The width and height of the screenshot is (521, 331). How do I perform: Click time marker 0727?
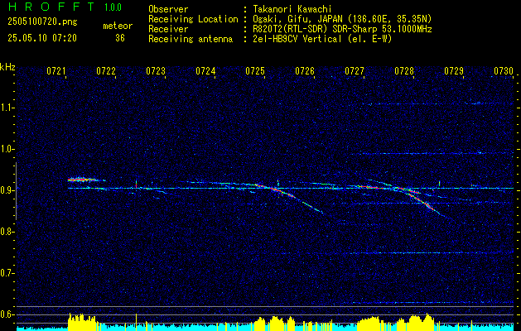[x=355, y=71]
